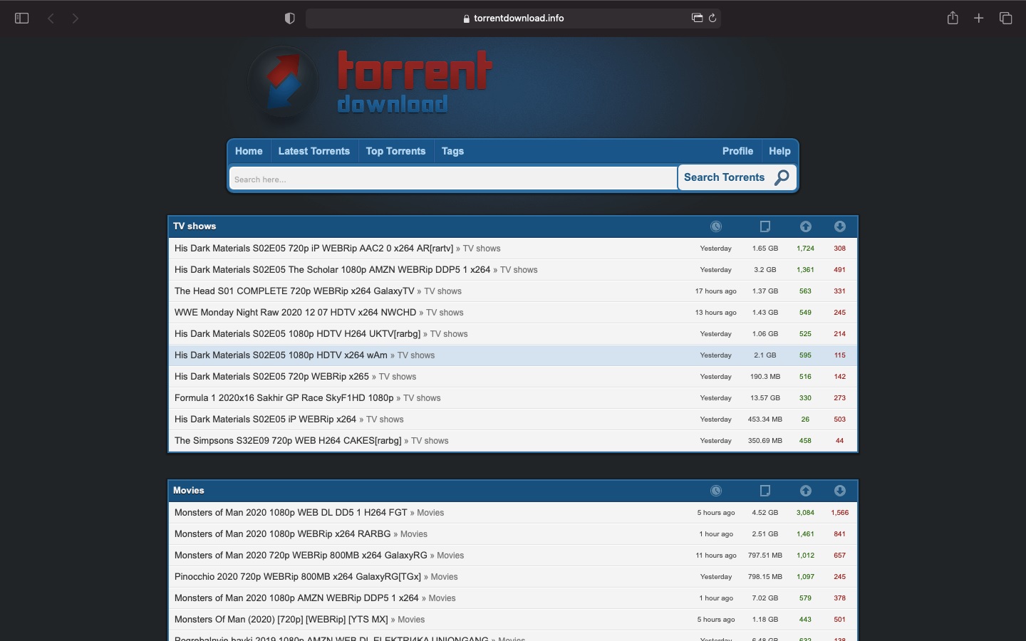The width and height of the screenshot is (1026, 641).
Task: Open Monsters of Man 1080p AMZN WEBRip link
Action: click(x=296, y=598)
